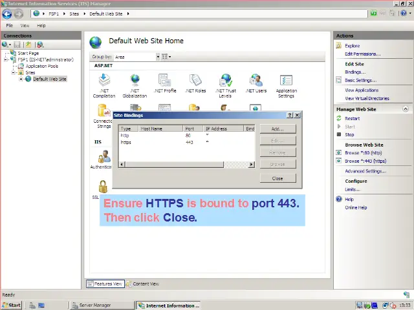Click View Virtual Directories link

point(367,99)
